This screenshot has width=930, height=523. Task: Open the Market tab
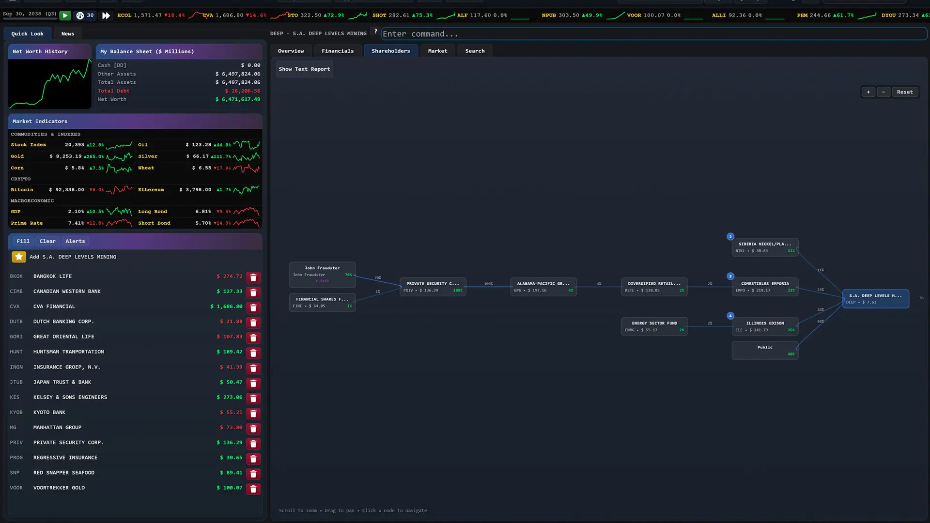[437, 51]
